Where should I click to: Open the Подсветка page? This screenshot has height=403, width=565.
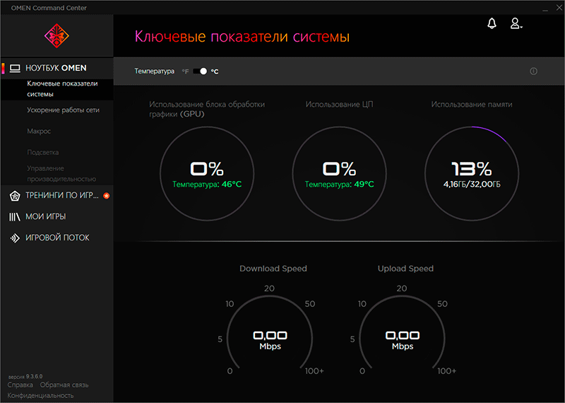click(x=43, y=152)
